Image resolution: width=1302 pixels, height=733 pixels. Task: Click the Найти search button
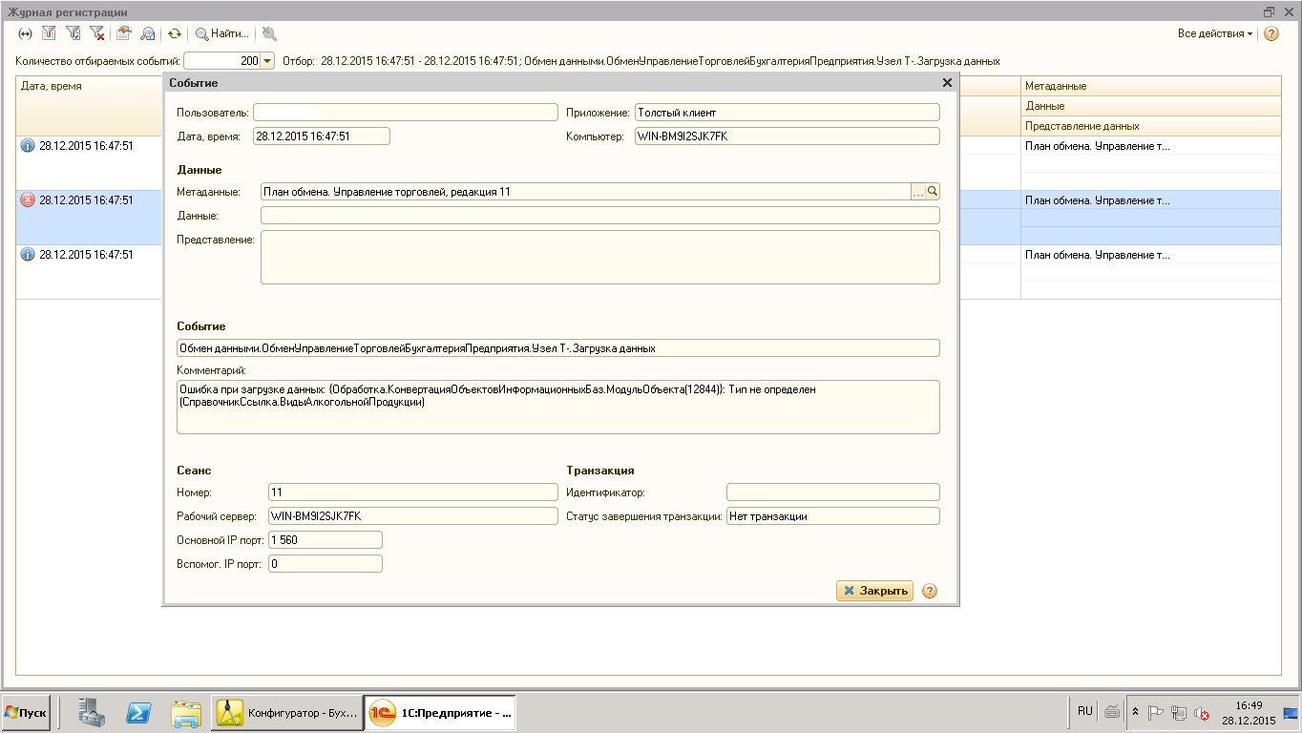click(x=222, y=33)
